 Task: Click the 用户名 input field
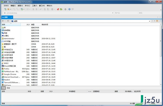pyautogui.click(x=126, y=13)
